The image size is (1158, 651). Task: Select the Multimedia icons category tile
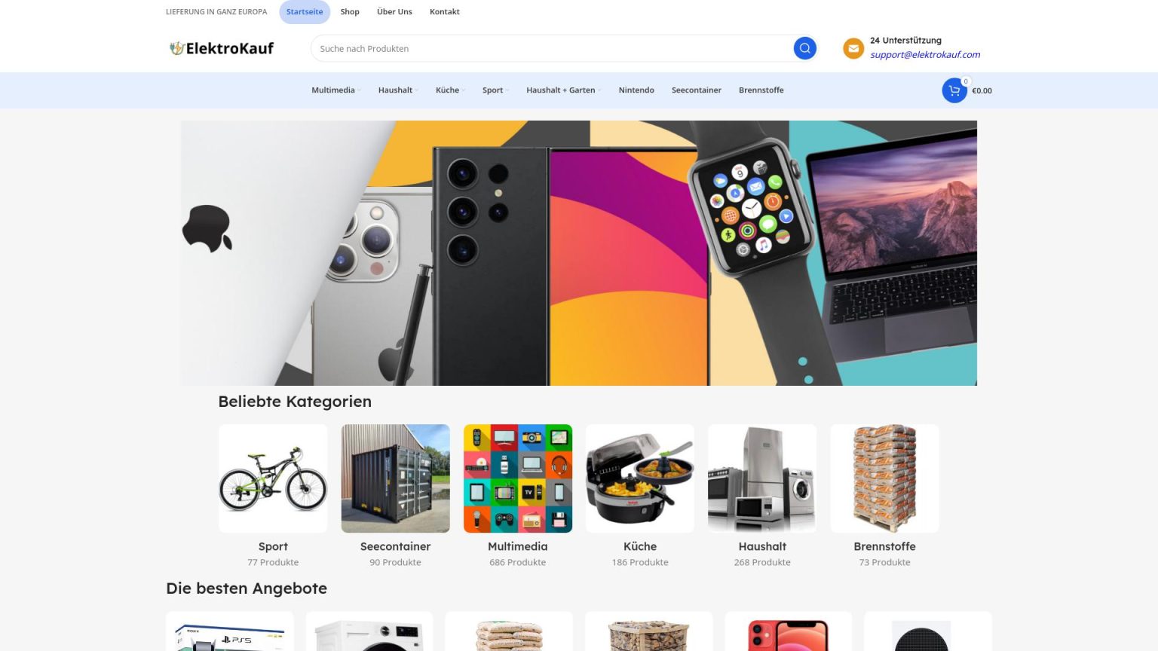click(x=518, y=478)
